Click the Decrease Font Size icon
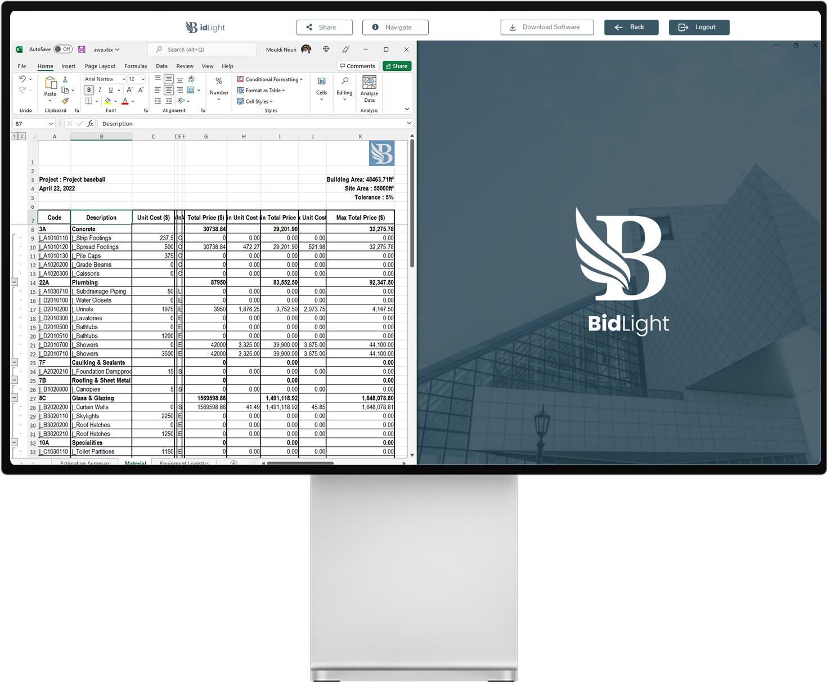 coord(141,90)
